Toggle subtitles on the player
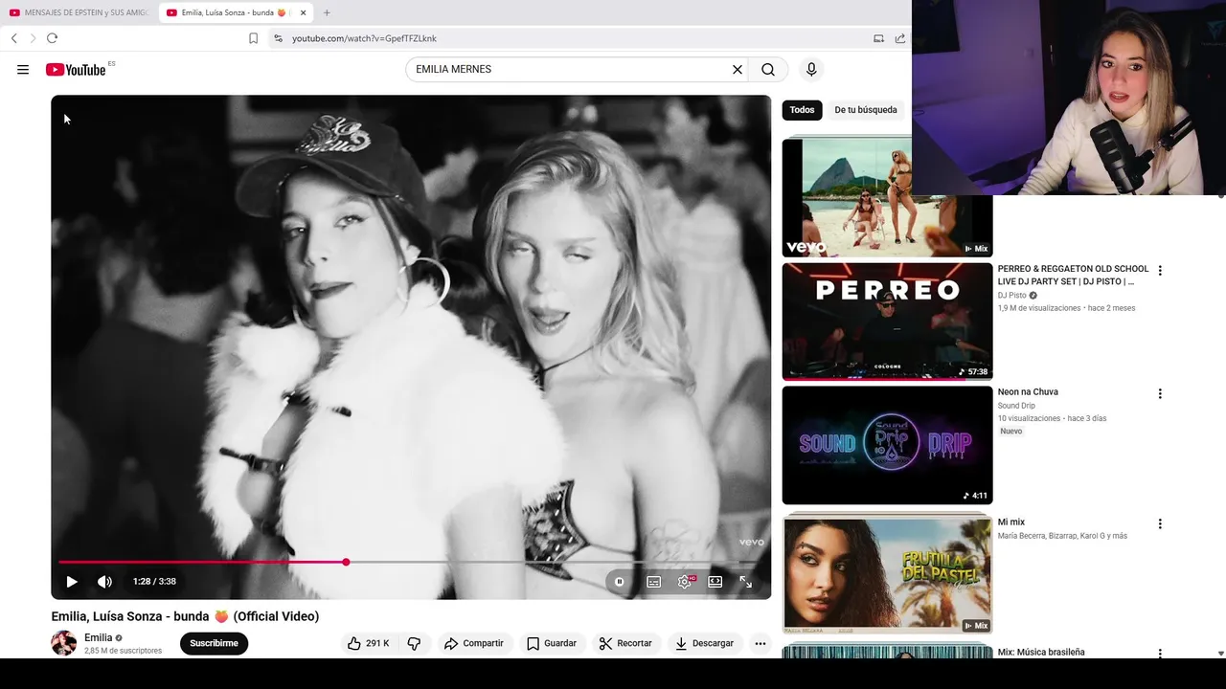Screen dimensions: 1226x689 point(654,582)
